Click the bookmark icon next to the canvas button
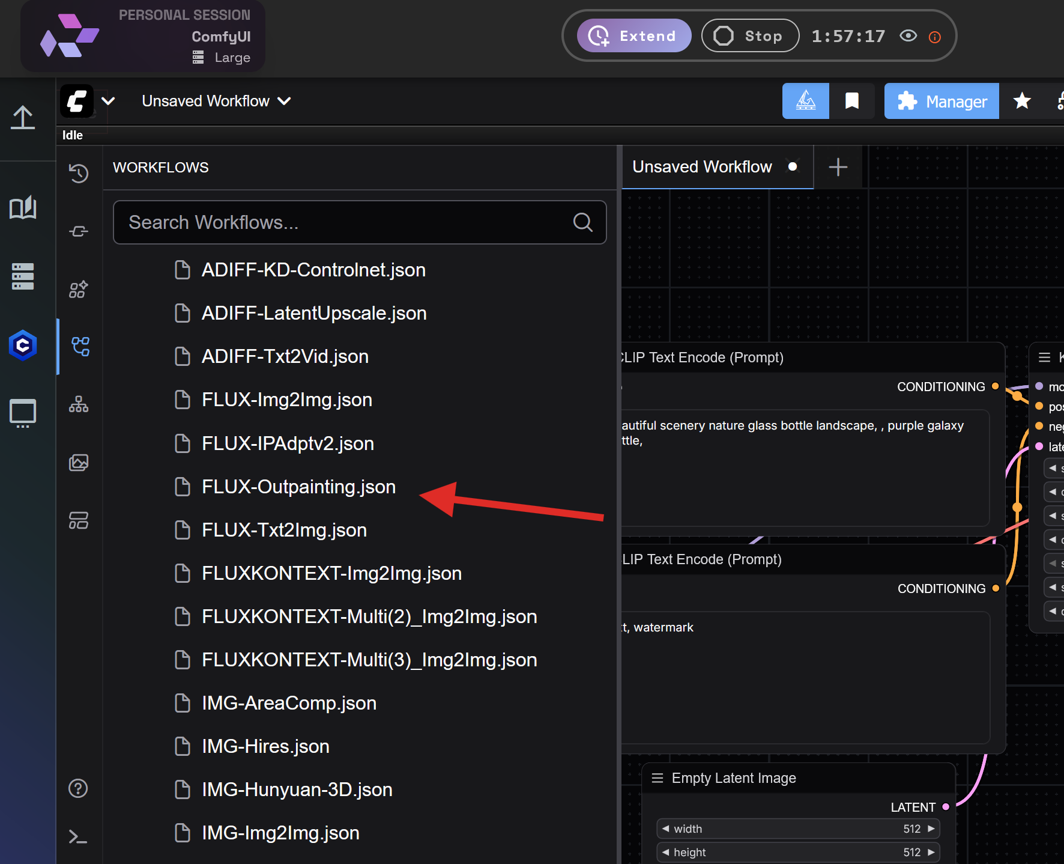The height and width of the screenshot is (864, 1064). 852,100
